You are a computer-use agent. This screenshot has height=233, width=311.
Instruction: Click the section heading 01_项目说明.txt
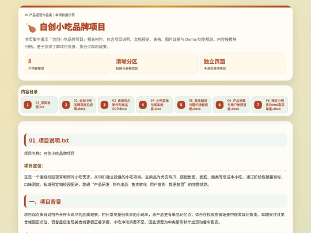click(155, 140)
